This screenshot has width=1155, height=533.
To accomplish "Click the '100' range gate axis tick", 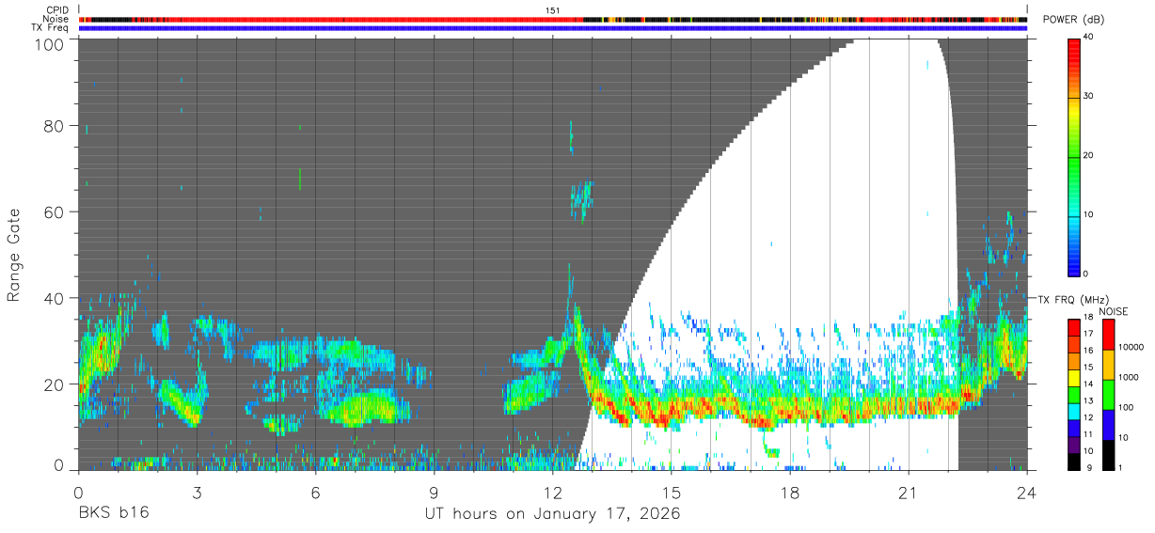I will point(51,43).
